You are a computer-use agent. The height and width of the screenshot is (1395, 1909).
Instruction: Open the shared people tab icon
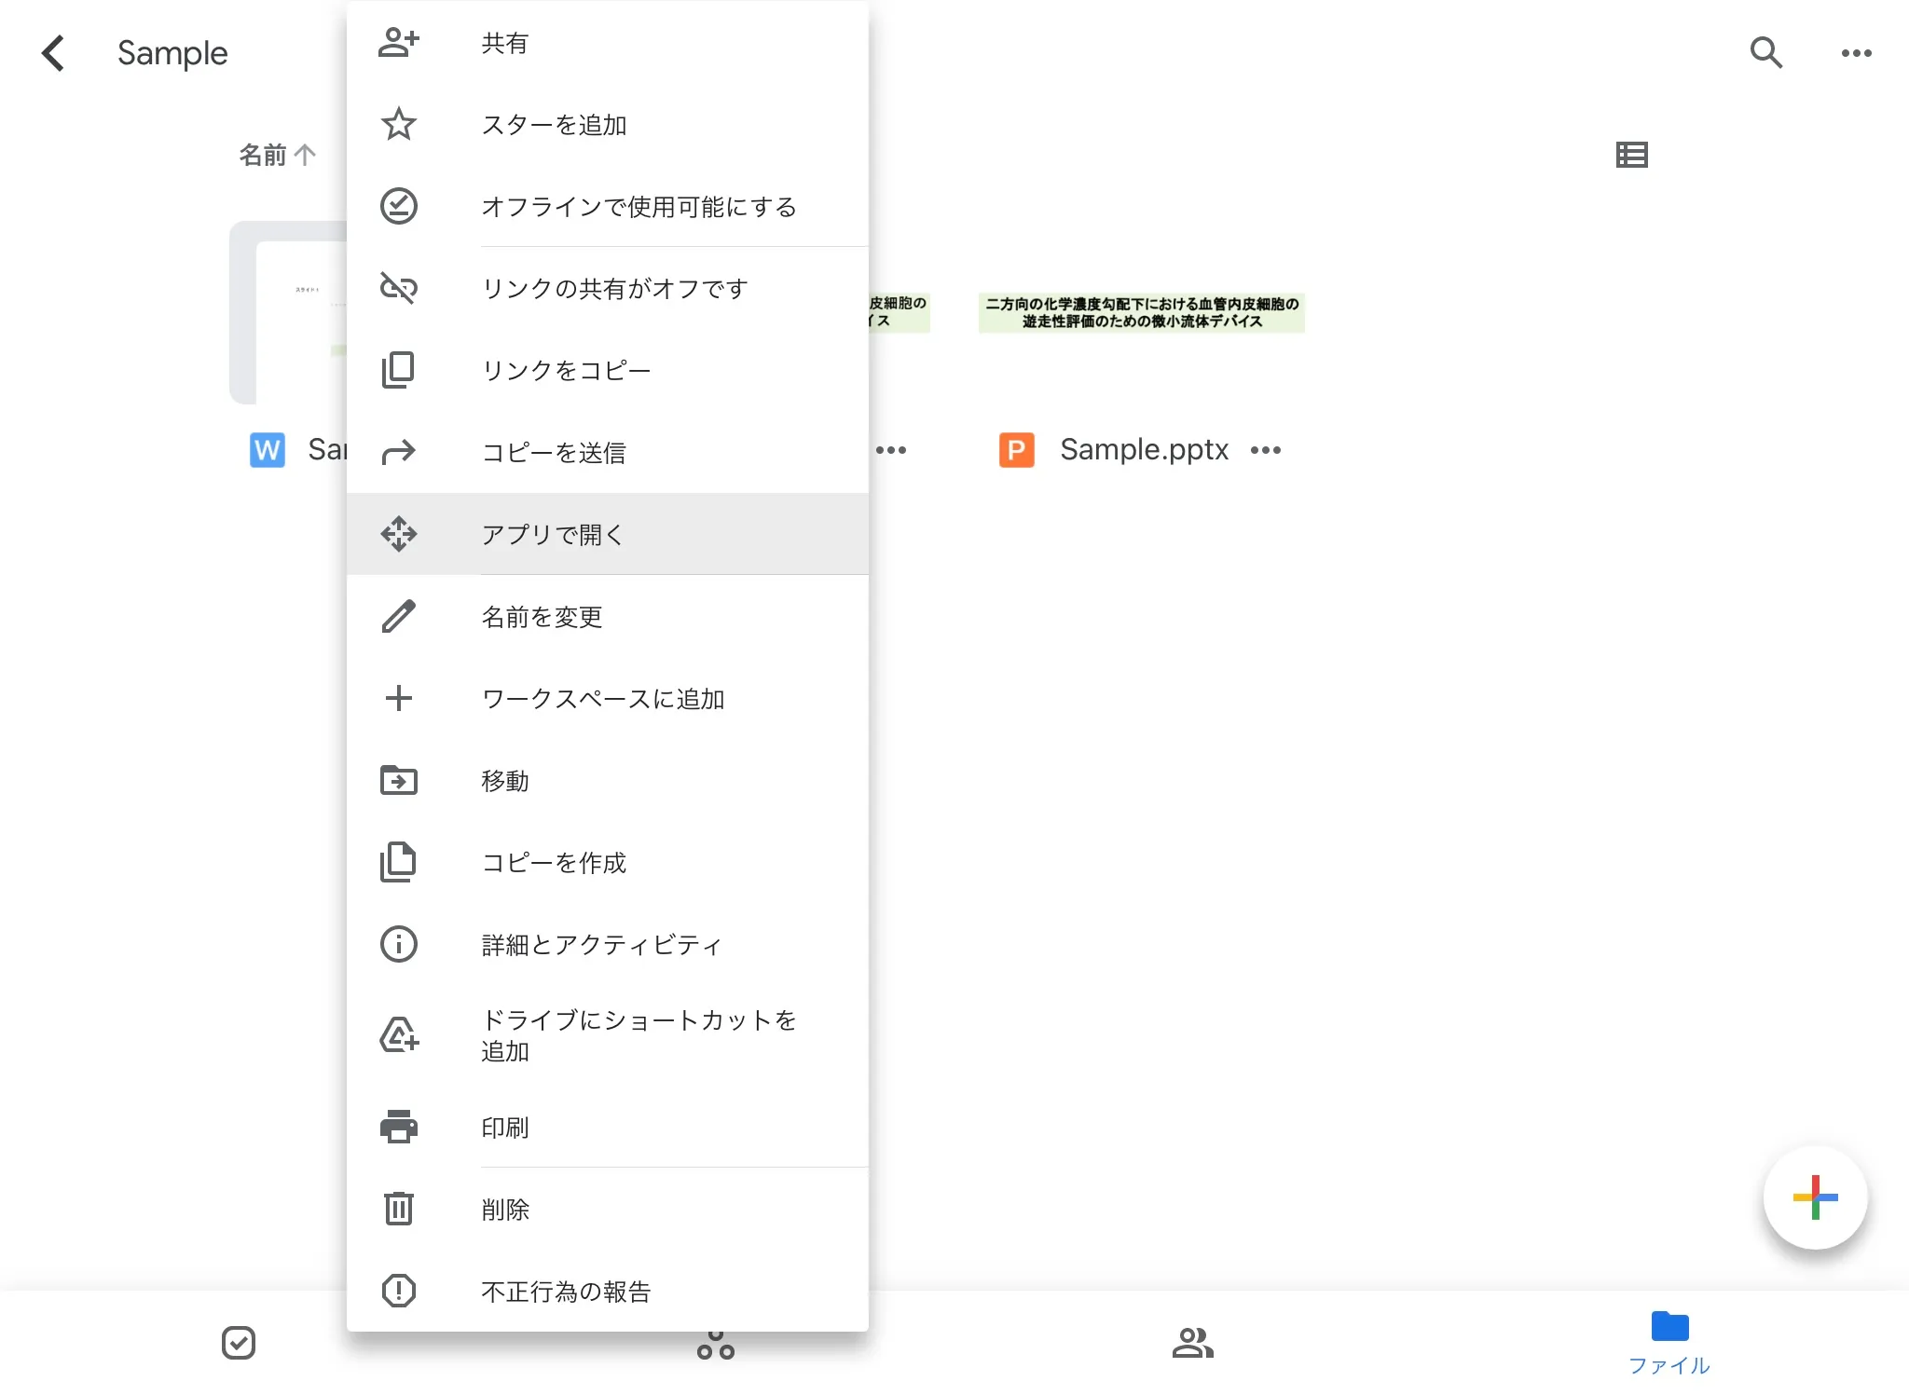[1192, 1343]
